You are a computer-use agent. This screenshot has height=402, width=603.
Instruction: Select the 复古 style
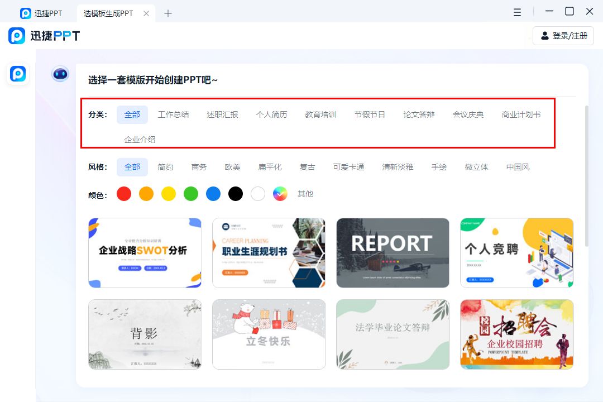pos(307,167)
